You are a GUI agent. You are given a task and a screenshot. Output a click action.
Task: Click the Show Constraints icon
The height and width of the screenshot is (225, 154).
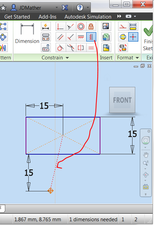pyautogui.click(x=46, y=37)
